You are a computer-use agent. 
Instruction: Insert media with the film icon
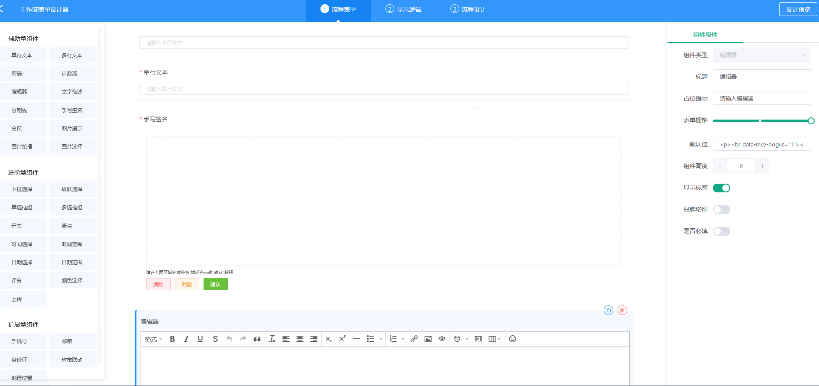point(478,339)
